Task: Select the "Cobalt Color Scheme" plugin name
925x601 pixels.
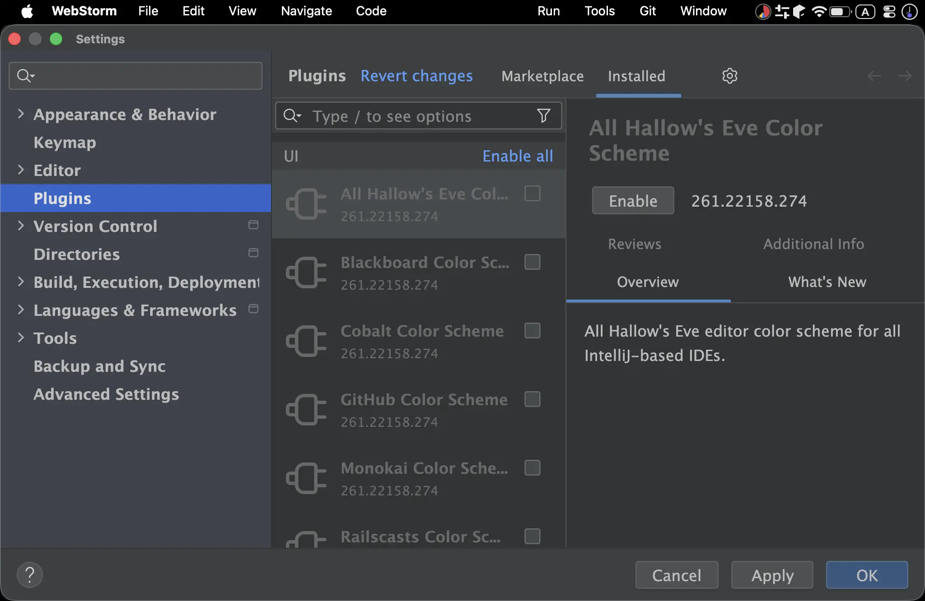Action: tap(422, 331)
